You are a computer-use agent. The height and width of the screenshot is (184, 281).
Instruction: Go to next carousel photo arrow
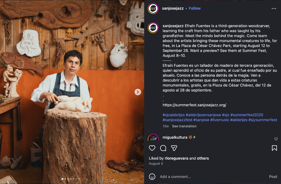coord(138,92)
